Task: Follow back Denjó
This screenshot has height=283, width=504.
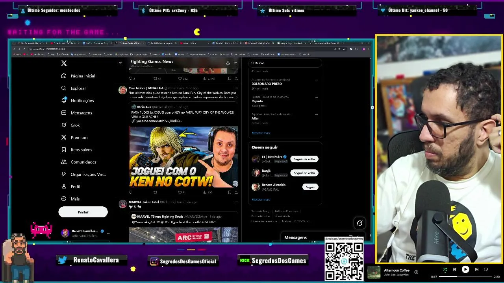Action: 304,173
